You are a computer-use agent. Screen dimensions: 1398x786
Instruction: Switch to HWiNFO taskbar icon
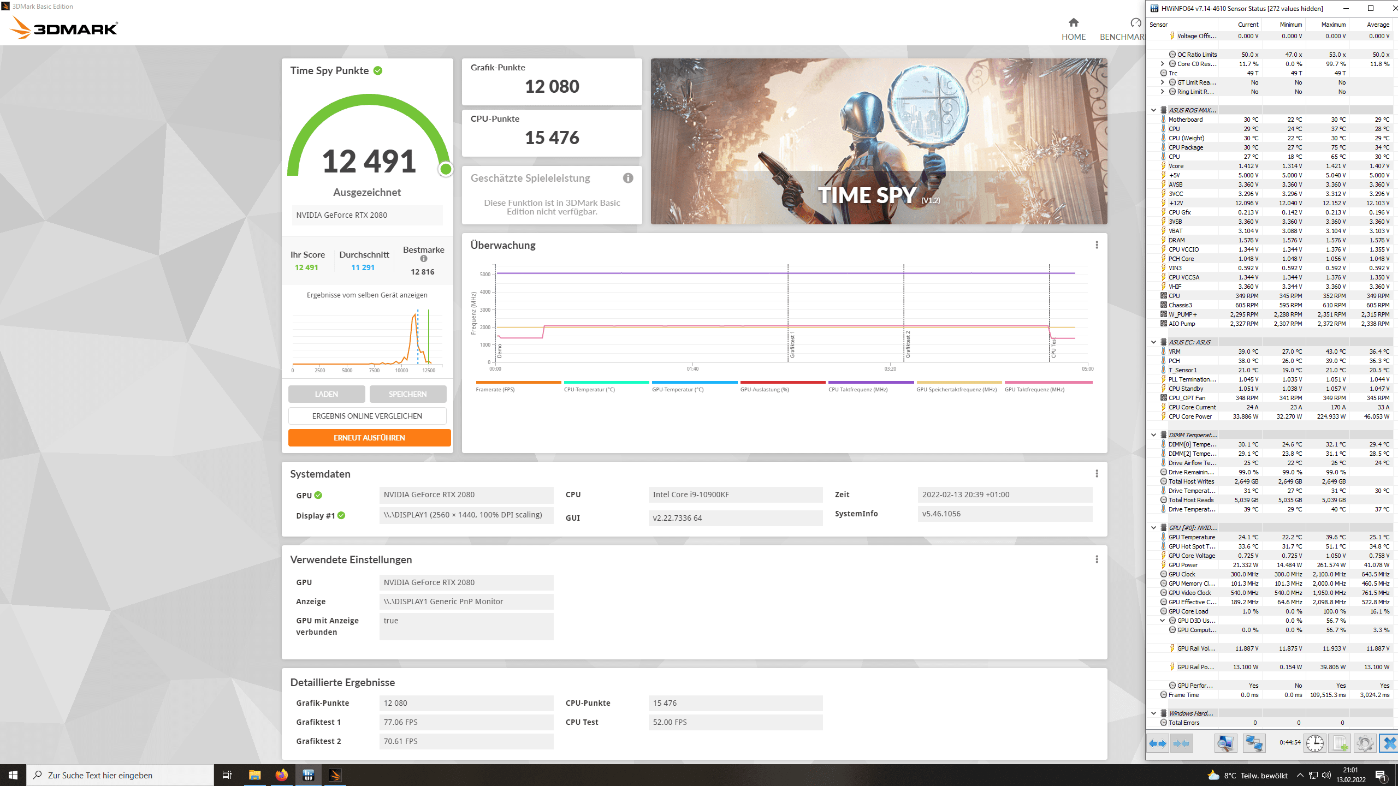tap(308, 775)
